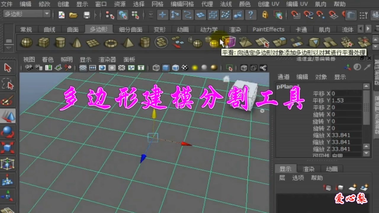Select the Paint Selection tool
Screen dimensions: 379x213
pos(8,100)
